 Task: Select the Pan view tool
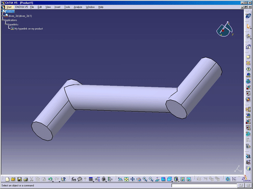[x=132, y=179]
